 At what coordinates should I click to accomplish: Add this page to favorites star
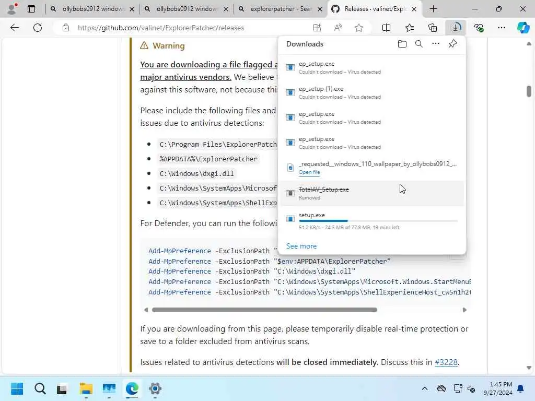pyautogui.click(x=358, y=28)
